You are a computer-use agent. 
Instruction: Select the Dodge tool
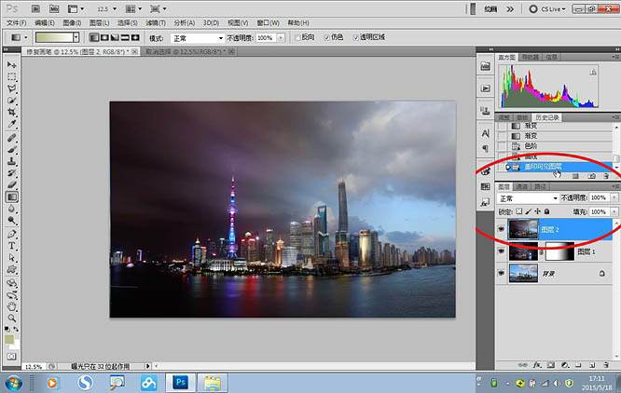pyautogui.click(x=12, y=221)
